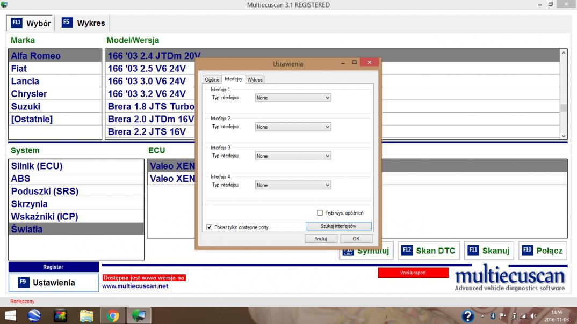This screenshot has height=324, width=577.
Task: Select Wskaźniki (ICP) system
Action: 76,216
